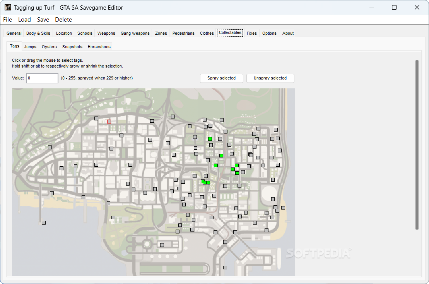The height and width of the screenshot is (284, 429).
Task: Open the Snapshots sub-tab
Action: tap(72, 47)
